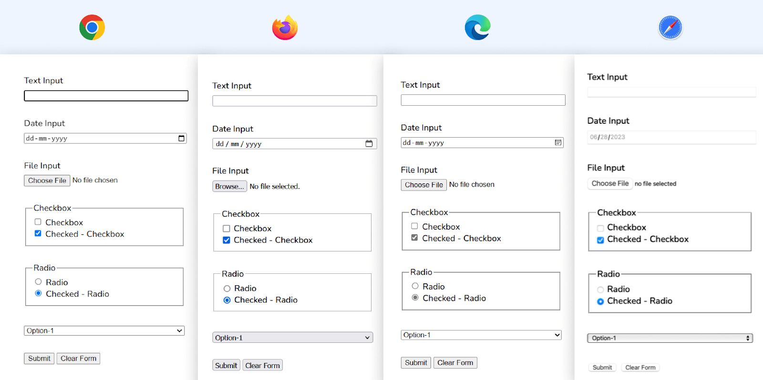Viewport: 763px width, 380px height.
Task: Select Checked - Radio in Chrome panel
Action: tap(38, 293)
